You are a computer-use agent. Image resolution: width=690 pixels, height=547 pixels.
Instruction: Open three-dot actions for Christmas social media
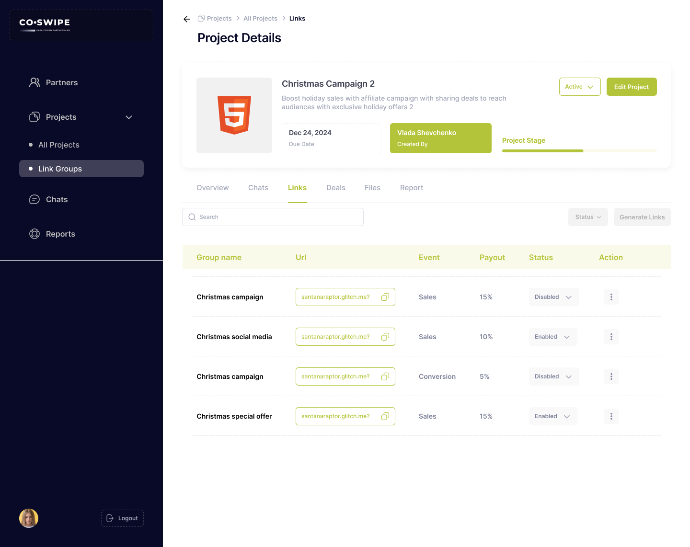[x=611, y=337]
